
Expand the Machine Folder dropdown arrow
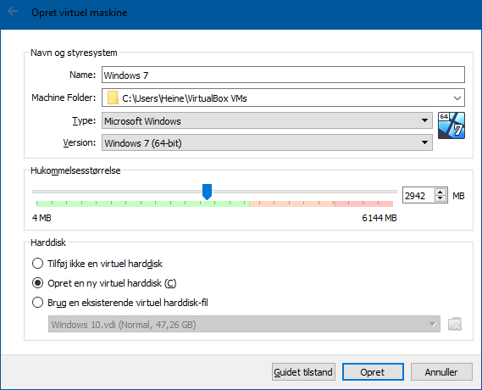457,98
